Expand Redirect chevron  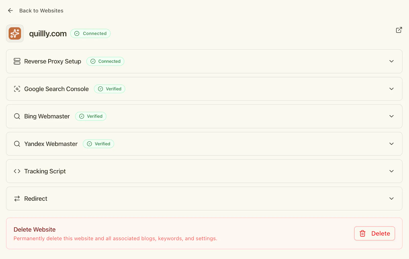tap(391, 199)
